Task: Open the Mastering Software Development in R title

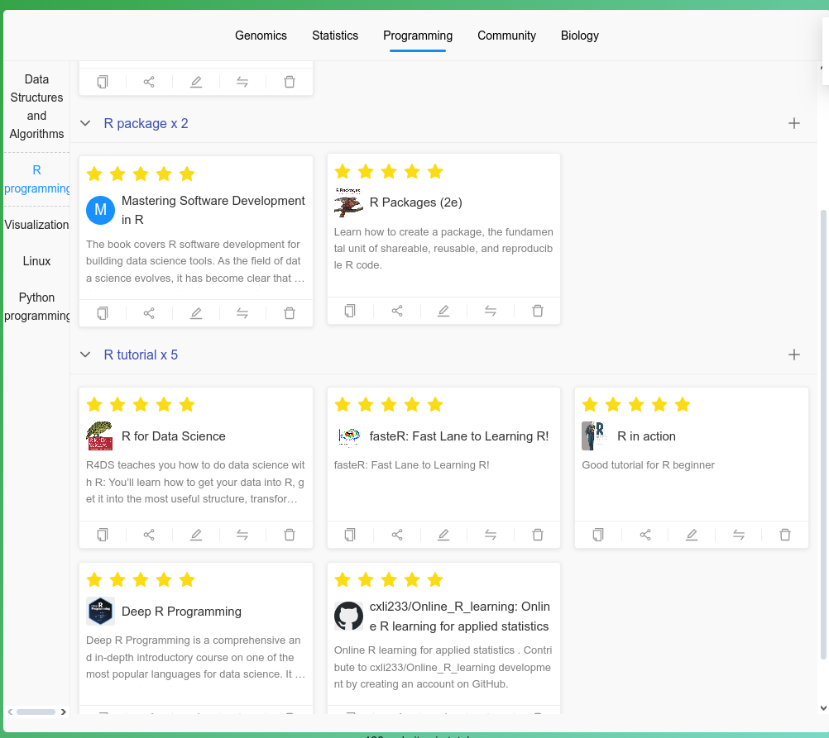Action: point(213,210)
